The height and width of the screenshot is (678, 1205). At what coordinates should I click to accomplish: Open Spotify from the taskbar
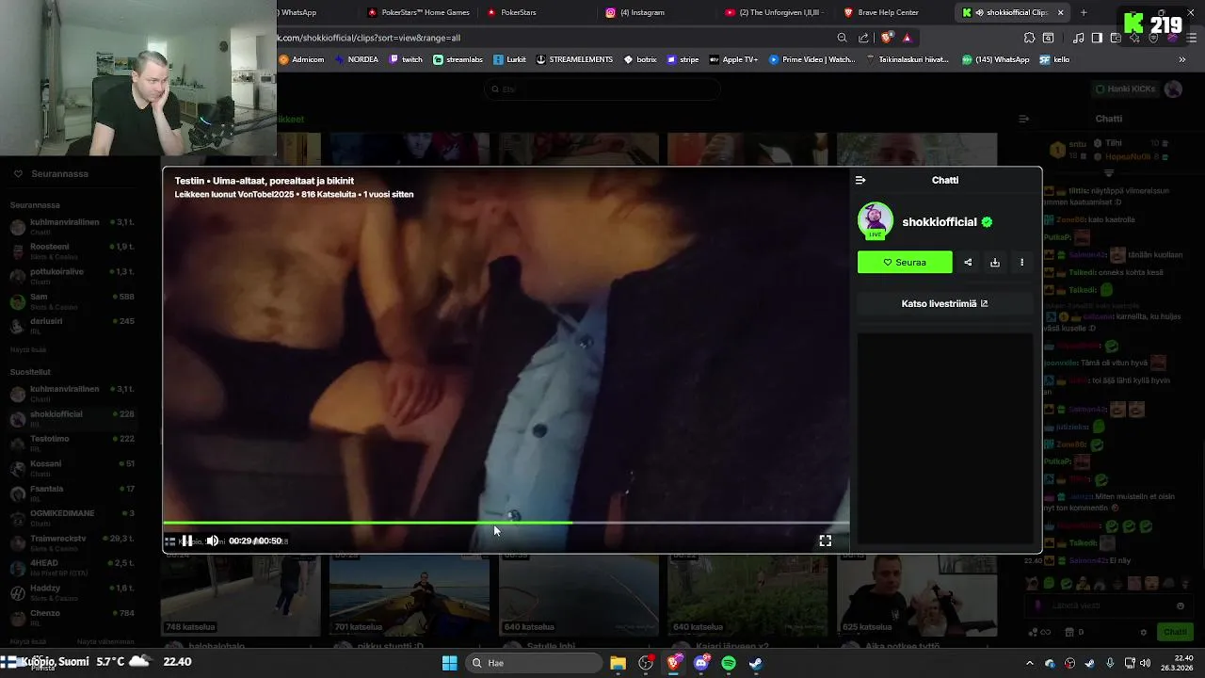click(729, 663)
